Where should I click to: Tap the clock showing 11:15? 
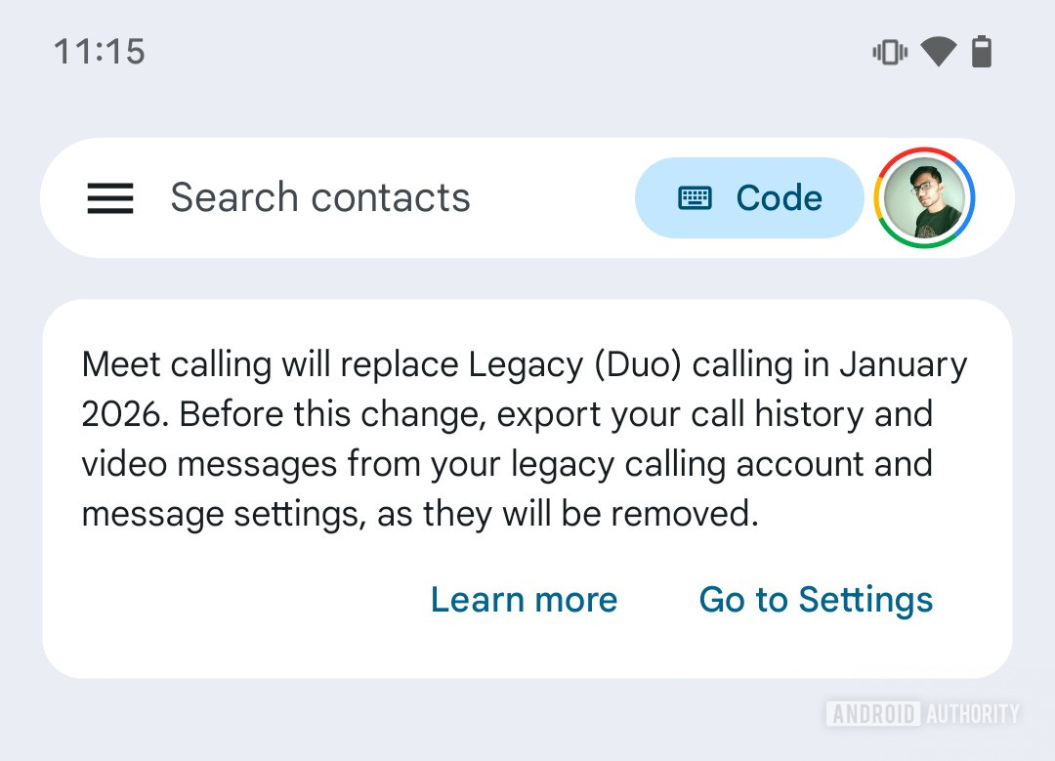click(98, 52)
